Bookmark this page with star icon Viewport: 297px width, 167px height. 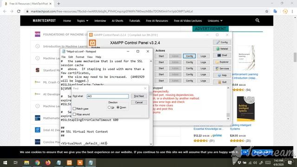coord(267,11)
